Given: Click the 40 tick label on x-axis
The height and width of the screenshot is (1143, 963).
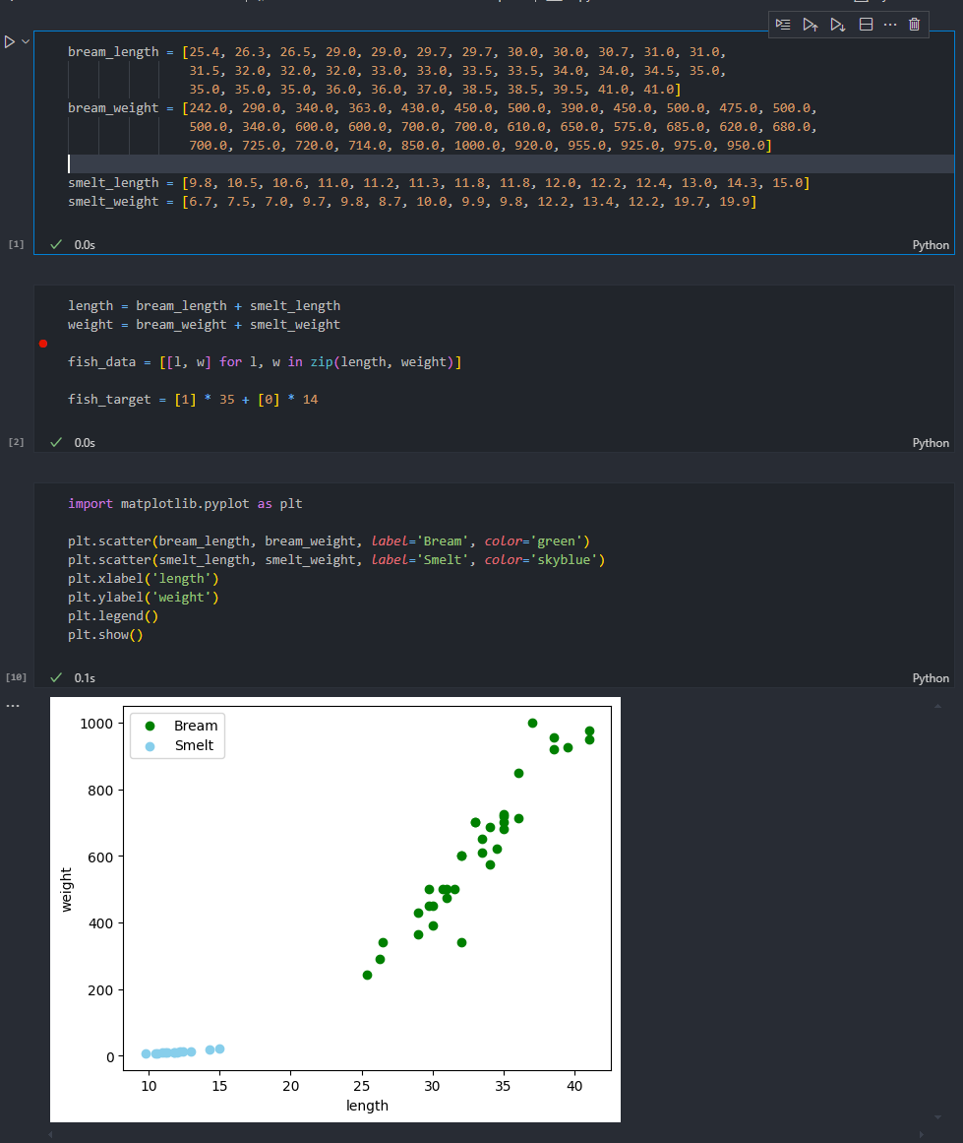Looking at the screenshot, I should (574, 1086).
